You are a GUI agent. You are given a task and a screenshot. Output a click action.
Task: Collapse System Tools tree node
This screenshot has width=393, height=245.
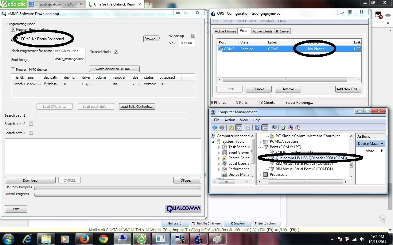tap(213, 141)
